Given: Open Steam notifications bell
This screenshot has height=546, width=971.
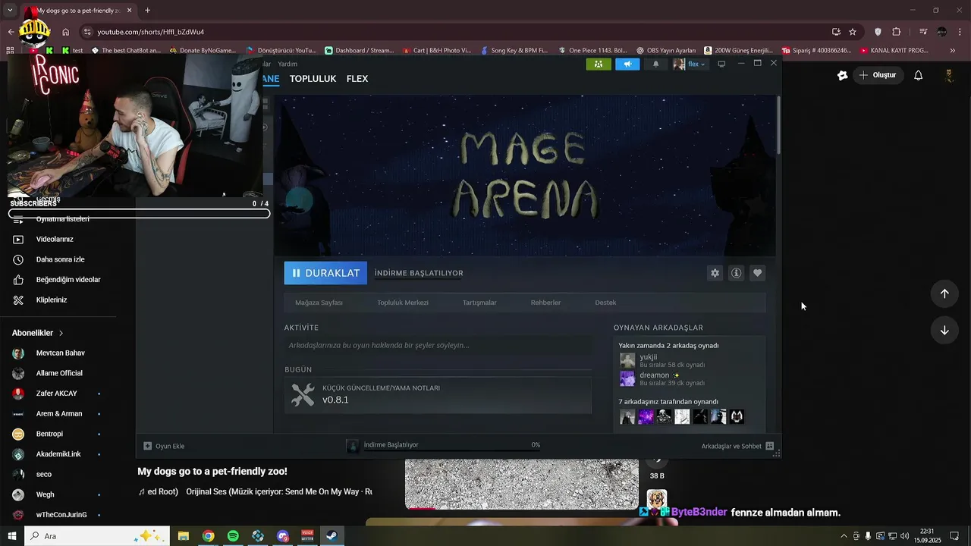Looking at the screenshot, I should pyautogui.click(x=656, y=64).
